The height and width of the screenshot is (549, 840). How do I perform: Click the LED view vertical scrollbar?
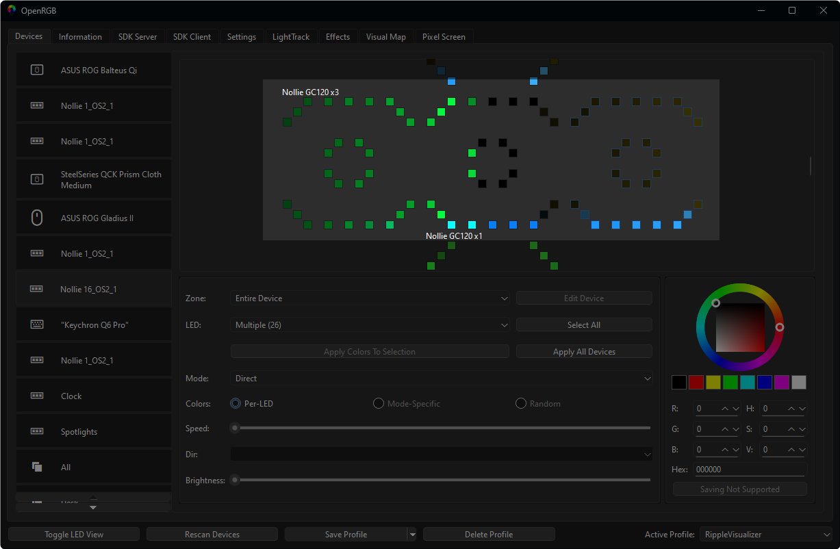(811, 166)
